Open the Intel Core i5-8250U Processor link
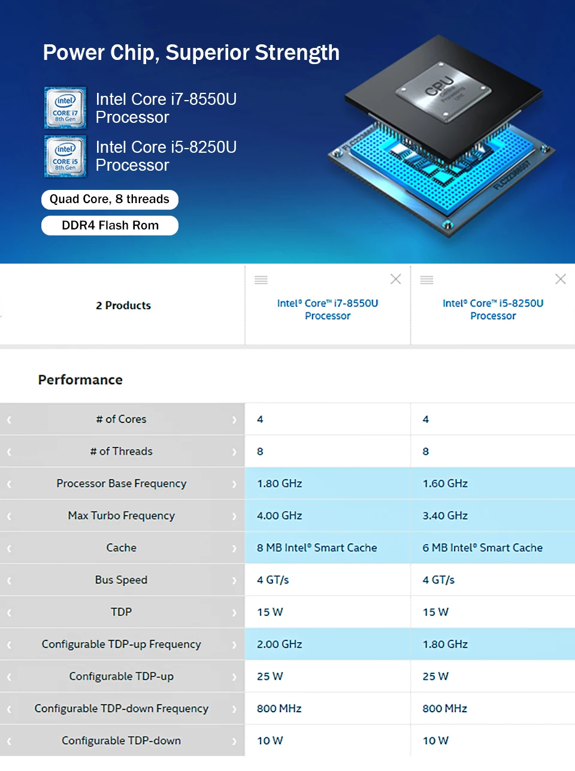This screenshot has width=575, height=771. pos(493,309)
